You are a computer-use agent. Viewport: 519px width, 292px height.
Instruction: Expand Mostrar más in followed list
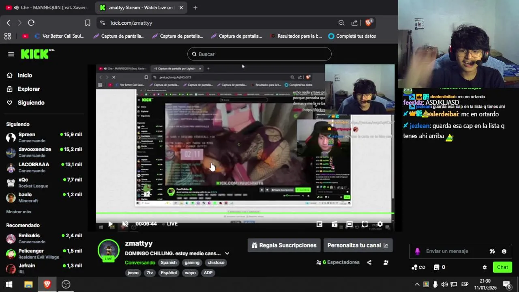click(19, 212)
